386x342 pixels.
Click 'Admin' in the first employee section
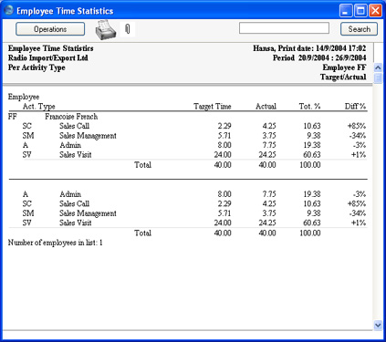(x=70, y=145)
